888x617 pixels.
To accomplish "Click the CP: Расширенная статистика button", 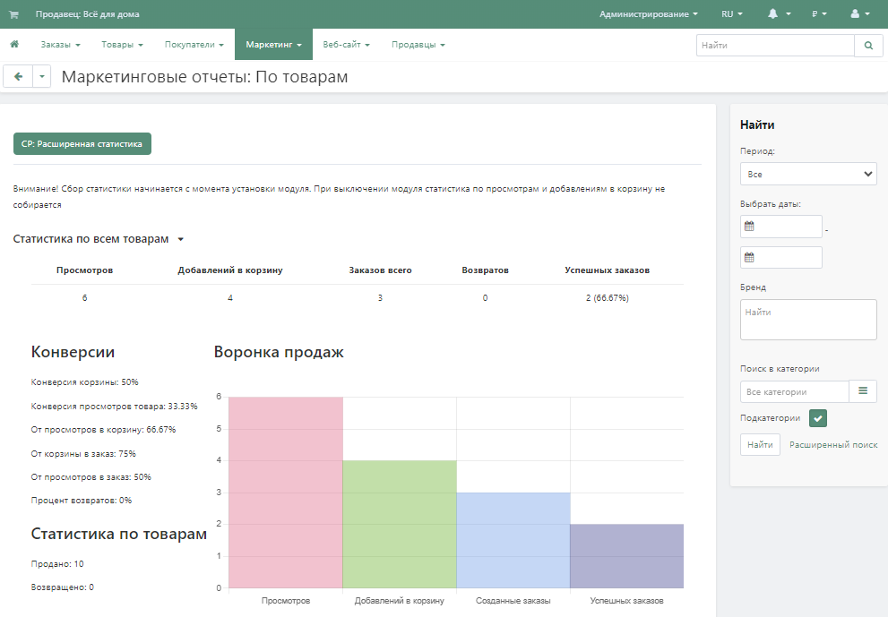I will 82,143.
